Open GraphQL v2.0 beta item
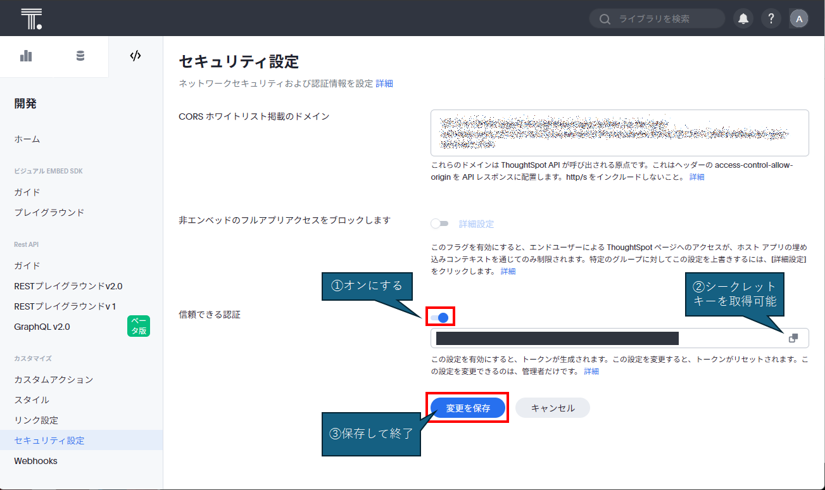 pos(42,327)
